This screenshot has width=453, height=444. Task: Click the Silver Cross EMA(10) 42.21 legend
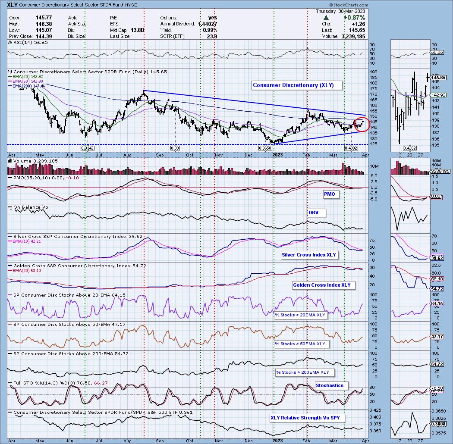pos(25,241)
